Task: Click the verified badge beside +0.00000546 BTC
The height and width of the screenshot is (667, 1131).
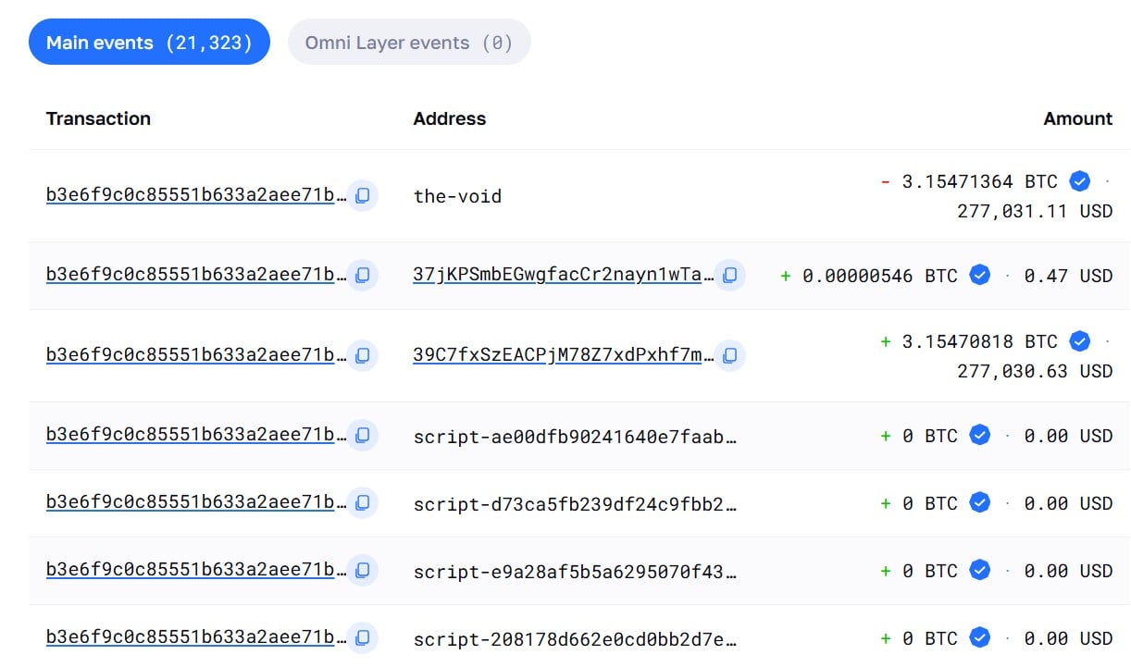Action: [981, 275]
